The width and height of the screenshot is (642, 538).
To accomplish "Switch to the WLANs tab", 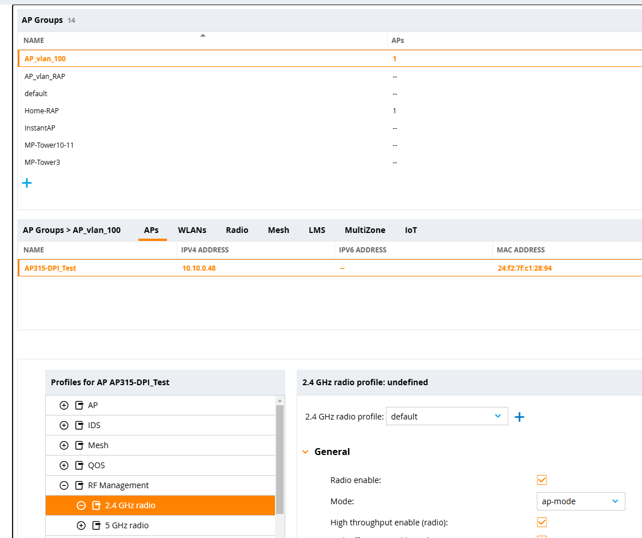I will pos(192,230).
